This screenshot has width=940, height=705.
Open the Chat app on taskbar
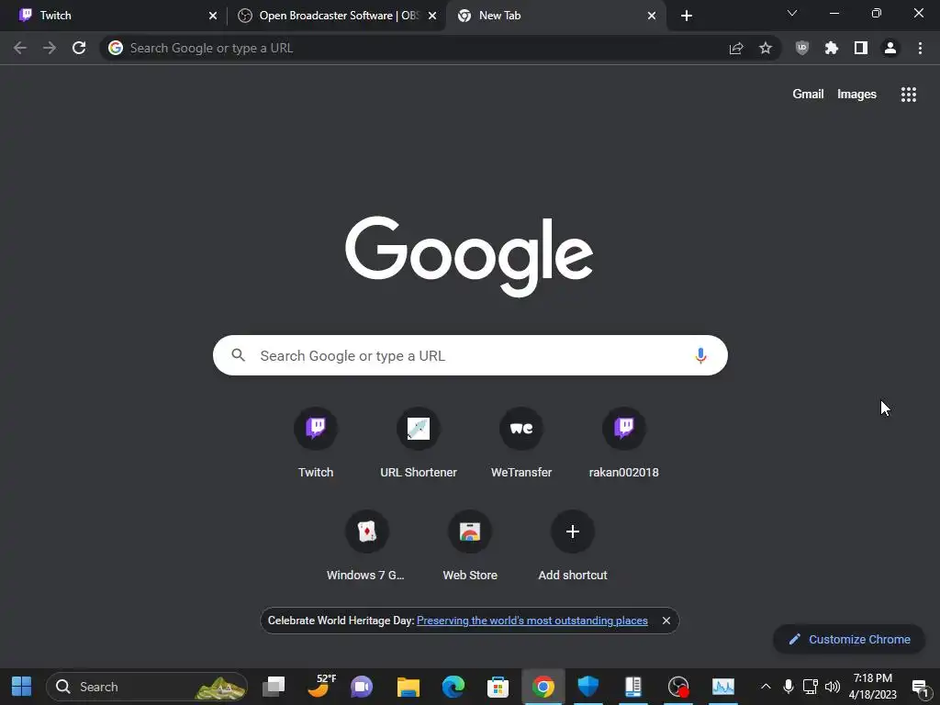pos(362,687)
